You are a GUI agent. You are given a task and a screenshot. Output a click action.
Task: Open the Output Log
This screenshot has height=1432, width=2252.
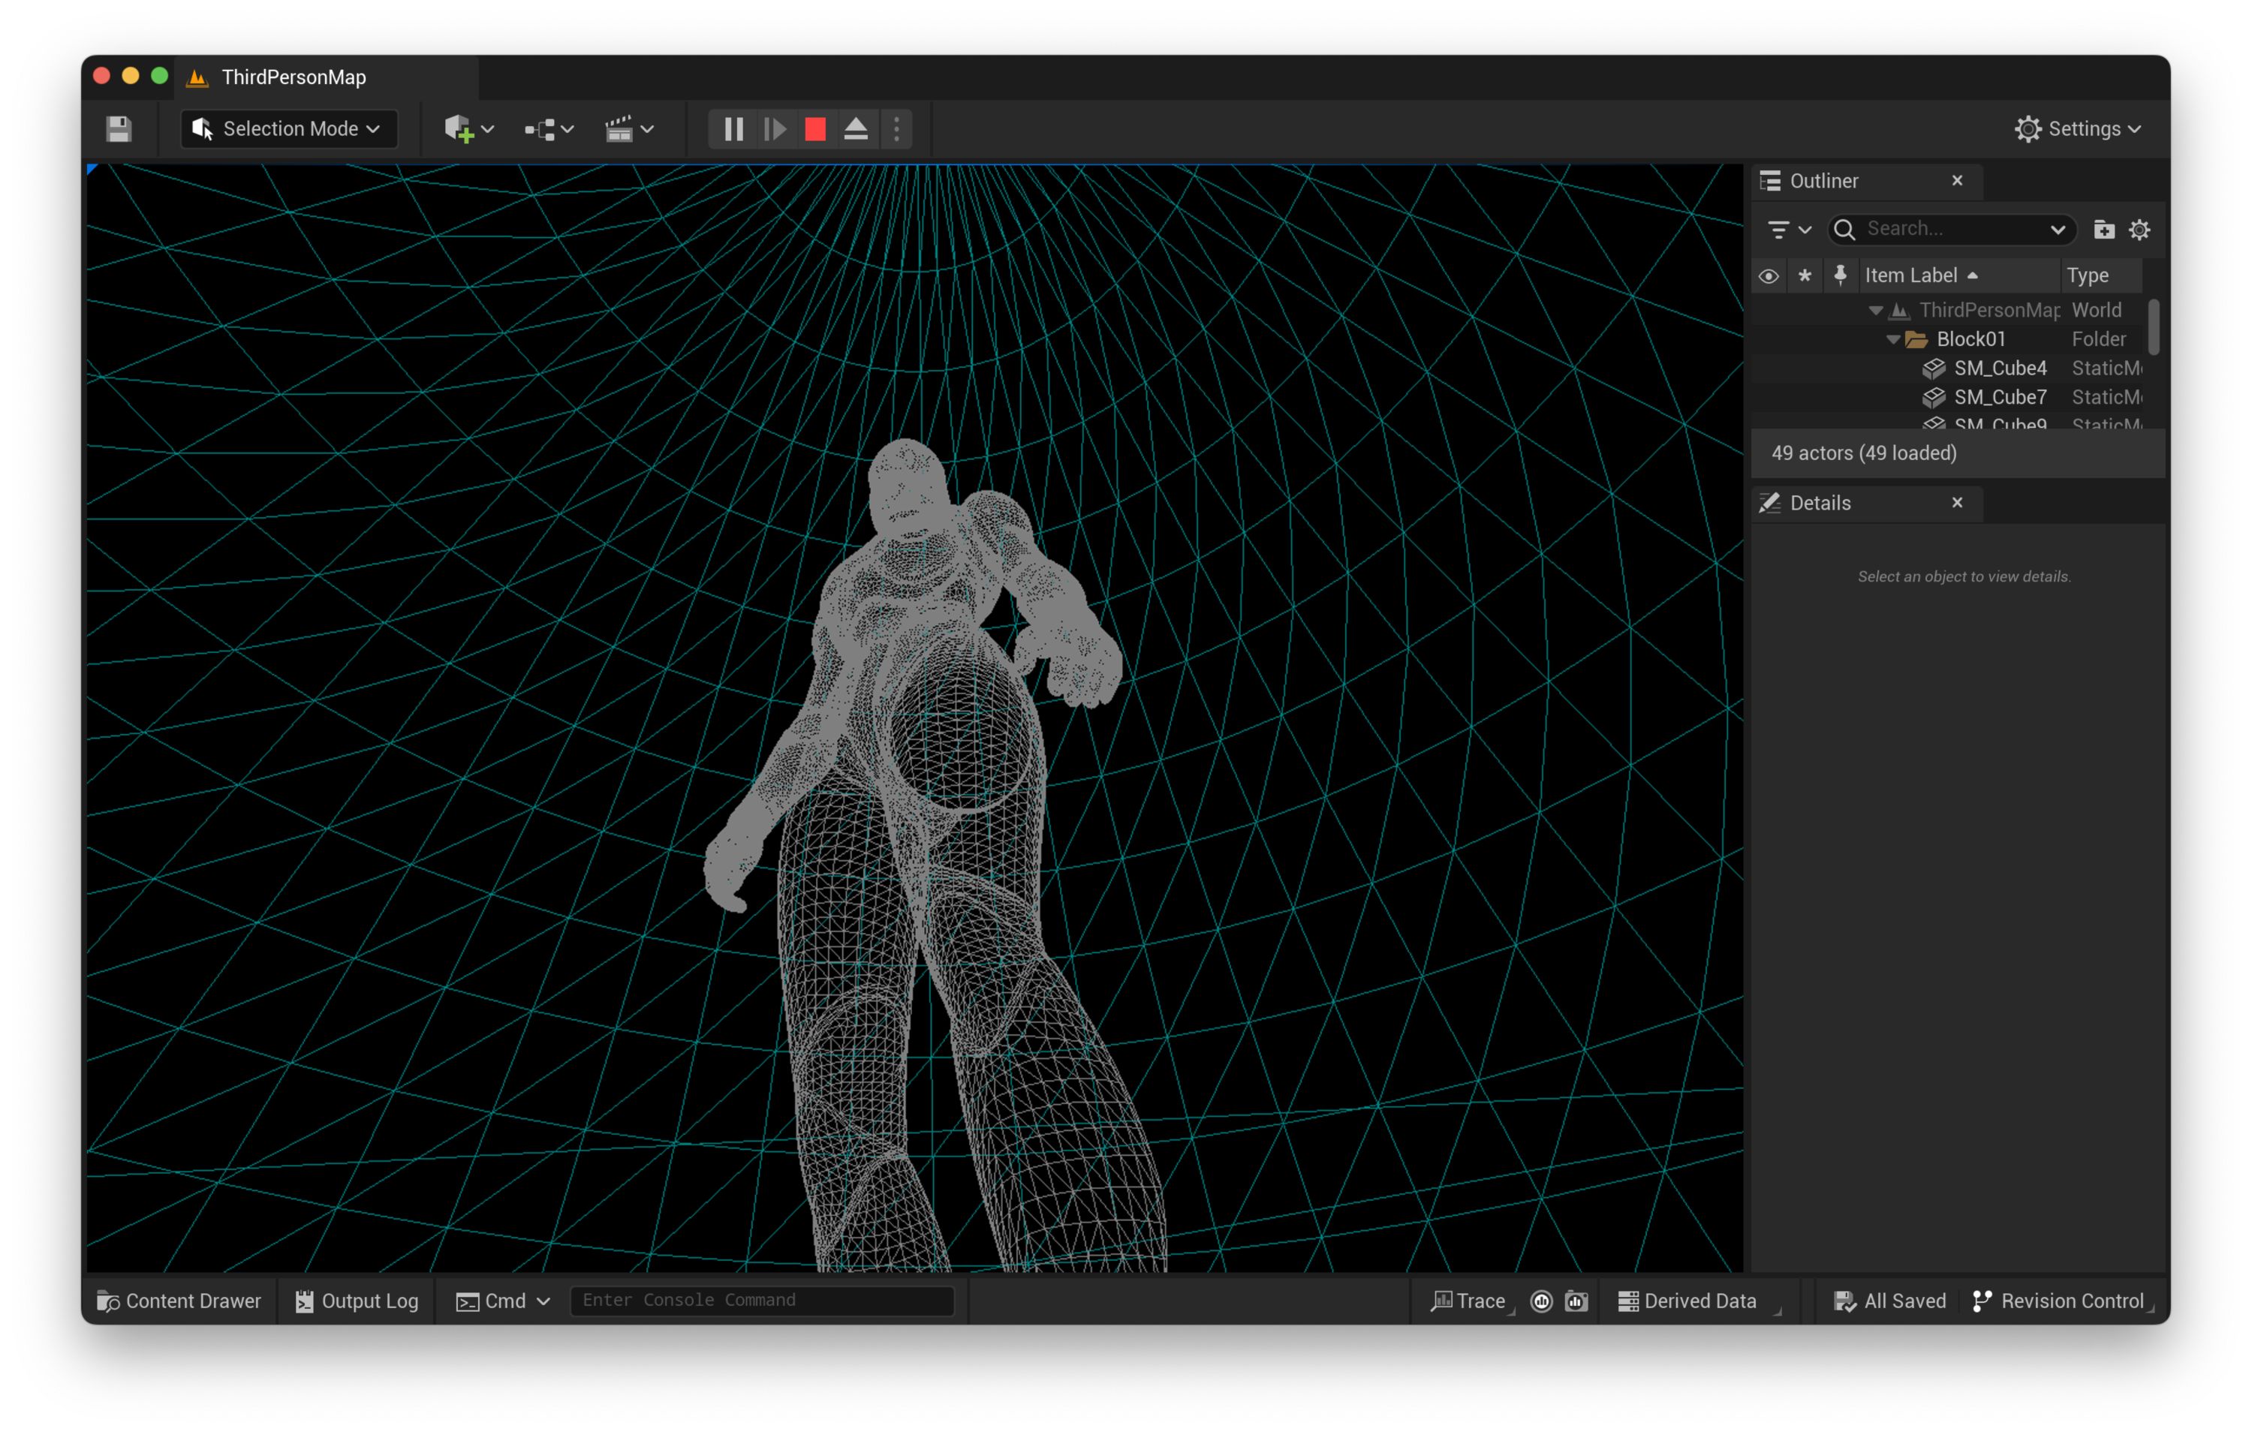(x=357, y=1301)
